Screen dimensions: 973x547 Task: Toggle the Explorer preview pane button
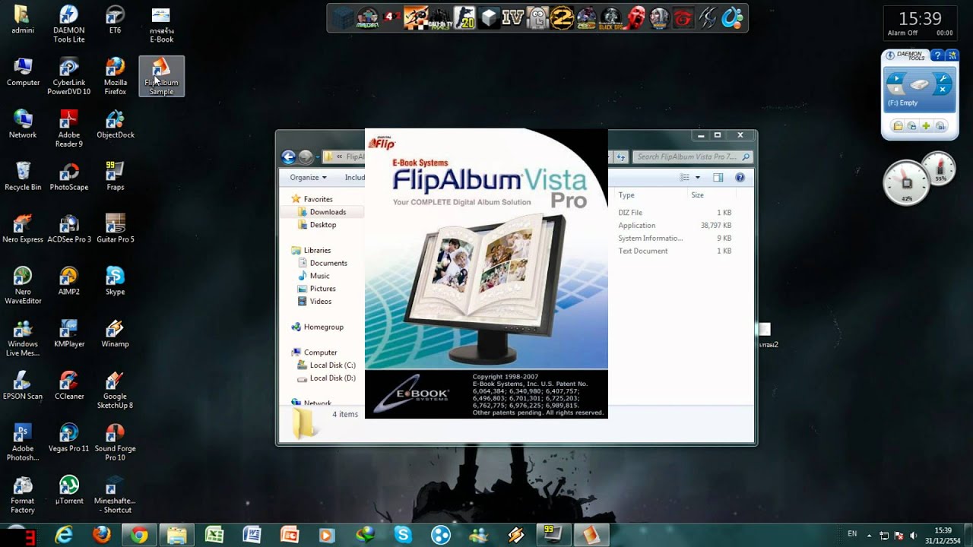[x=718, y=178]
